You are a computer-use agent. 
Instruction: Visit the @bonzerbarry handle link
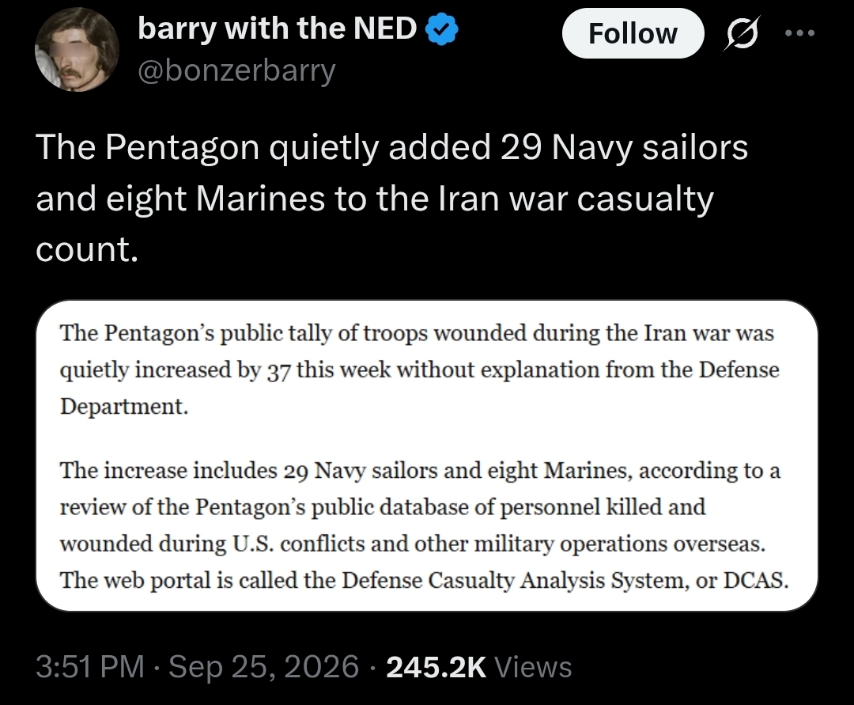[x=237, y=70]
